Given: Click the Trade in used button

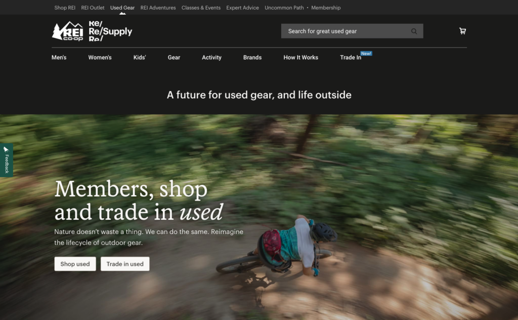Looking at the screenshot, I should click(x=125, y=264).
